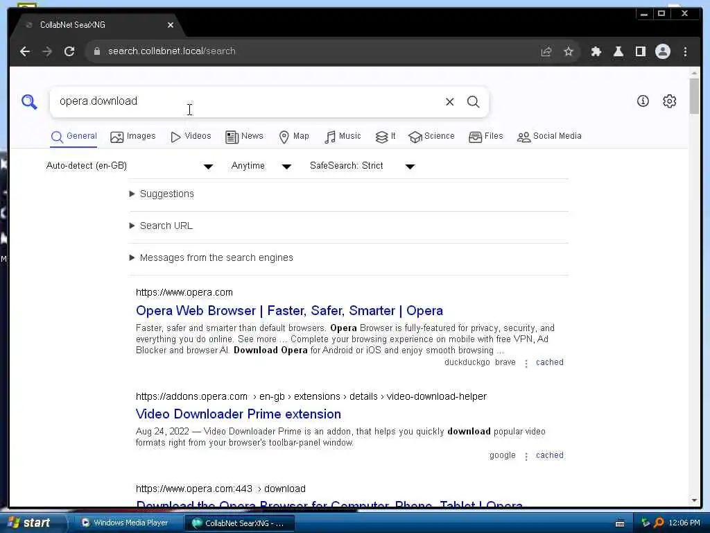Submit search with the magnifier button
The height and width of the screenshot is (533, 710).
coord(473,101)
